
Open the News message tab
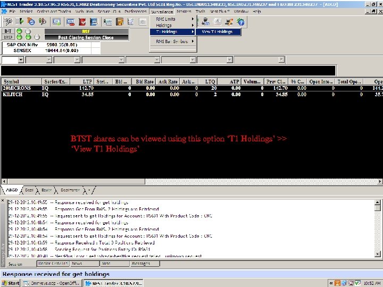(85, 264)
